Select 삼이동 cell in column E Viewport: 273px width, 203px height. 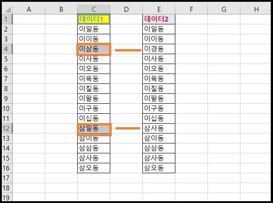159,138
